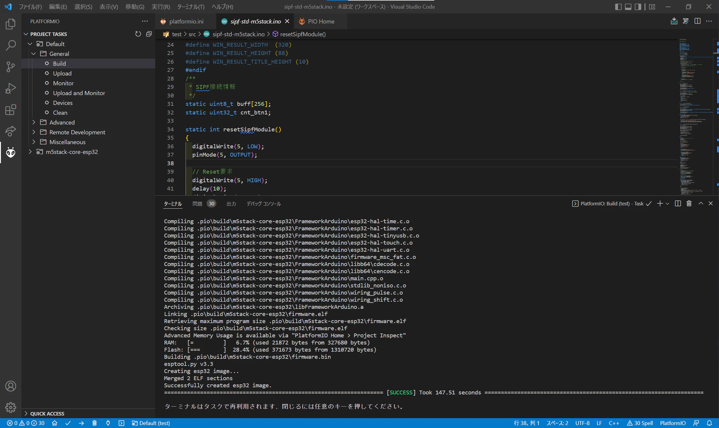
Task: Open the Extensions view
Action: tap(11, 110)
